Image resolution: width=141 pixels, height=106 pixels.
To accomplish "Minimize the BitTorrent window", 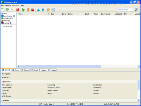I will tap(132, 2).
